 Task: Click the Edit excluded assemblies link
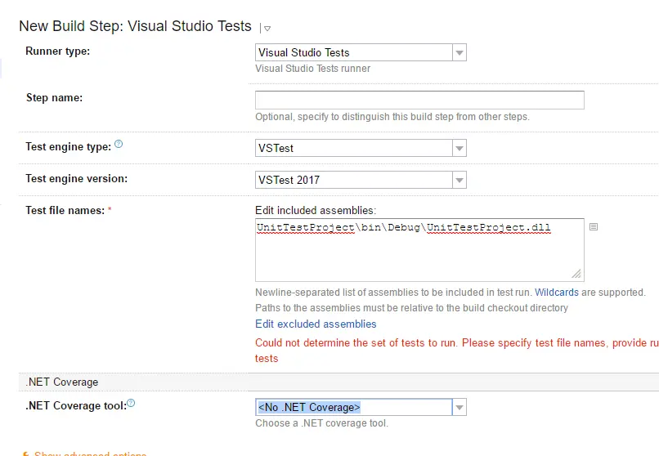(x=316, y=324)
